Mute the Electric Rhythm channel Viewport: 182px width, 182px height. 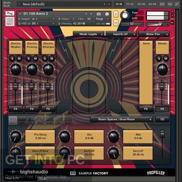click(x=19, y=58)
